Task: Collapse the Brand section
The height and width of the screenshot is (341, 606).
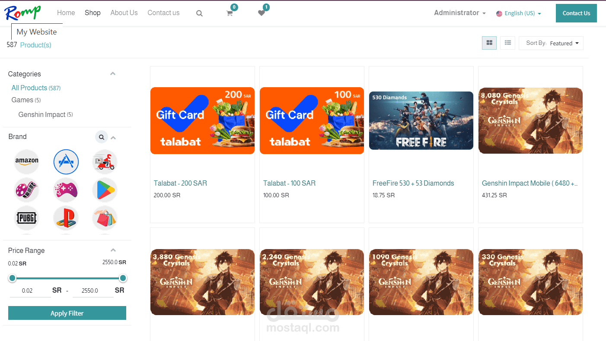Action: 113,138
